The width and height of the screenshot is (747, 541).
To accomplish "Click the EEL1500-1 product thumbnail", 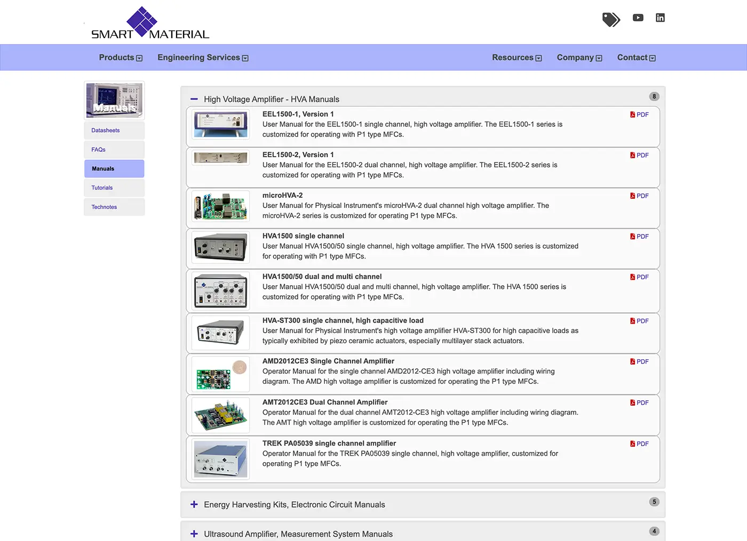I will [220, 124].
